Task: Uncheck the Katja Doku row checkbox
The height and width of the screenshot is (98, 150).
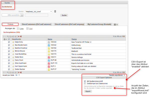Action: click(x=9, y=42)
